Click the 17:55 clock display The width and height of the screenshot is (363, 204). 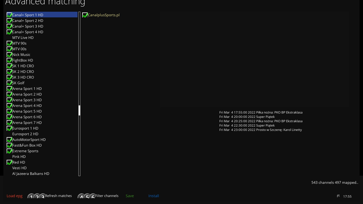[x=347, y=196]
